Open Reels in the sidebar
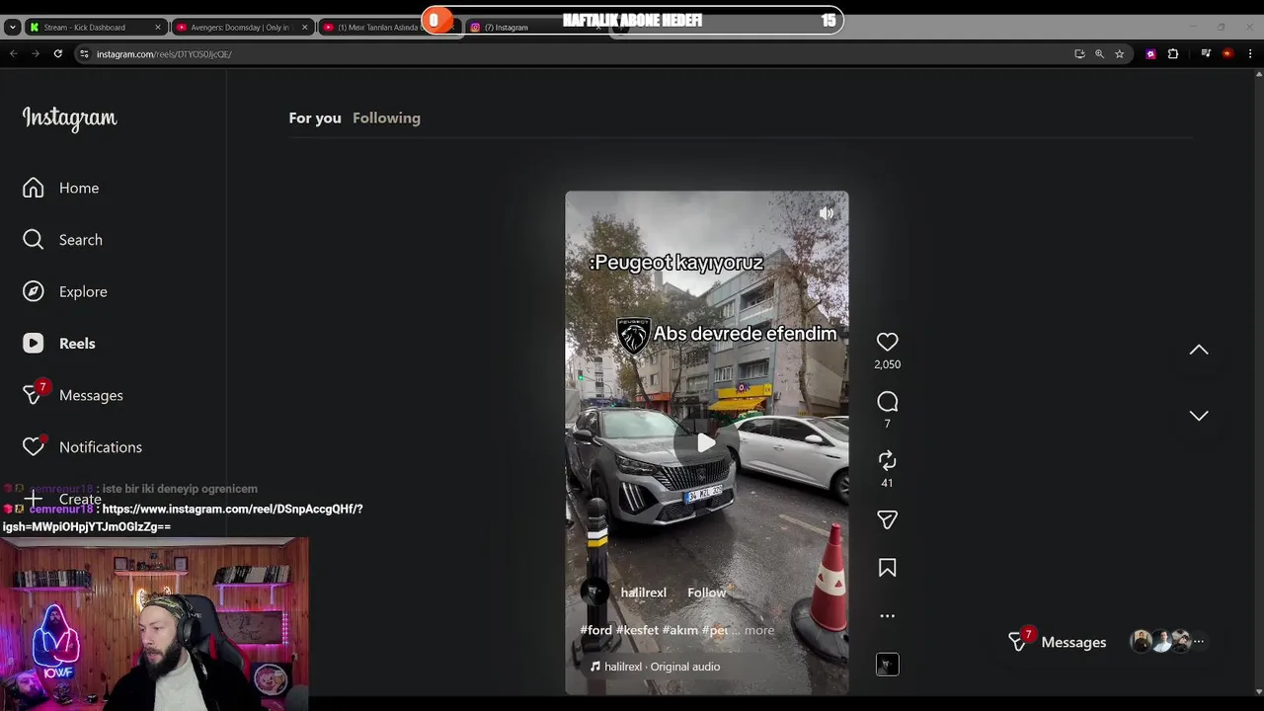This screenshot has width=1264, height=711. coord(59,344)
